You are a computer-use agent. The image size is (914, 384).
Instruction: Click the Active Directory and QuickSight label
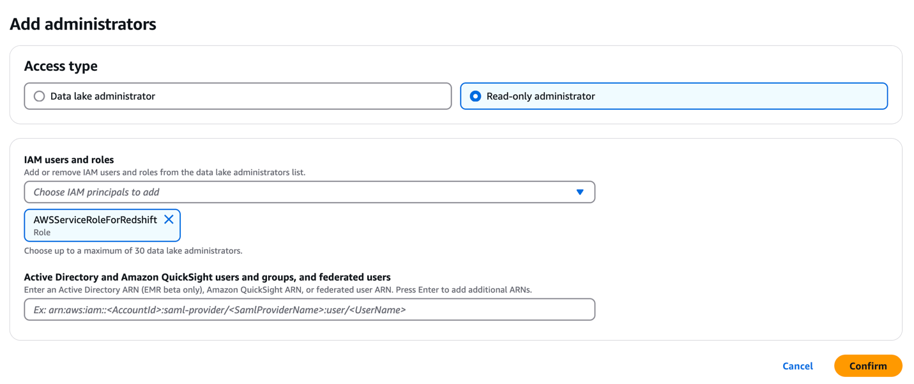207,277
